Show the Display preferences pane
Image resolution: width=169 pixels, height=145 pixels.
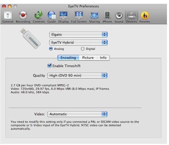coord(63,17)
